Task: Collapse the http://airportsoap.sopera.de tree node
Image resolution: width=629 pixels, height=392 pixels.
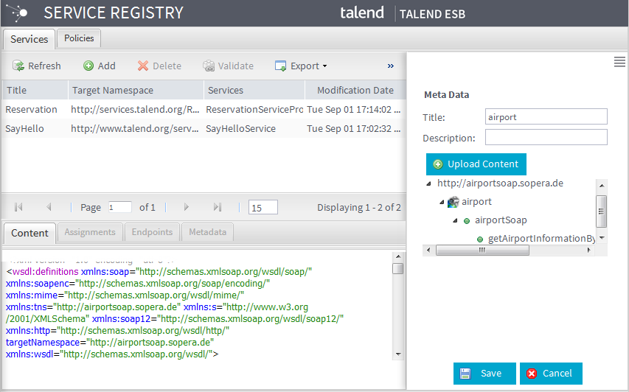Action: tap(429, 183)
